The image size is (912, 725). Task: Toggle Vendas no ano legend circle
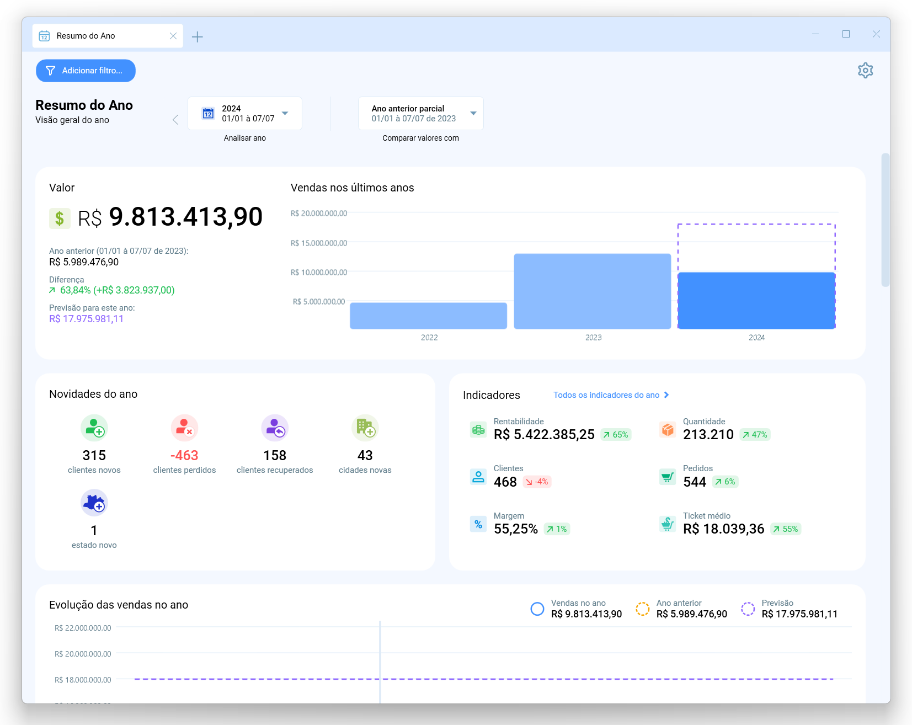[537, 609]
